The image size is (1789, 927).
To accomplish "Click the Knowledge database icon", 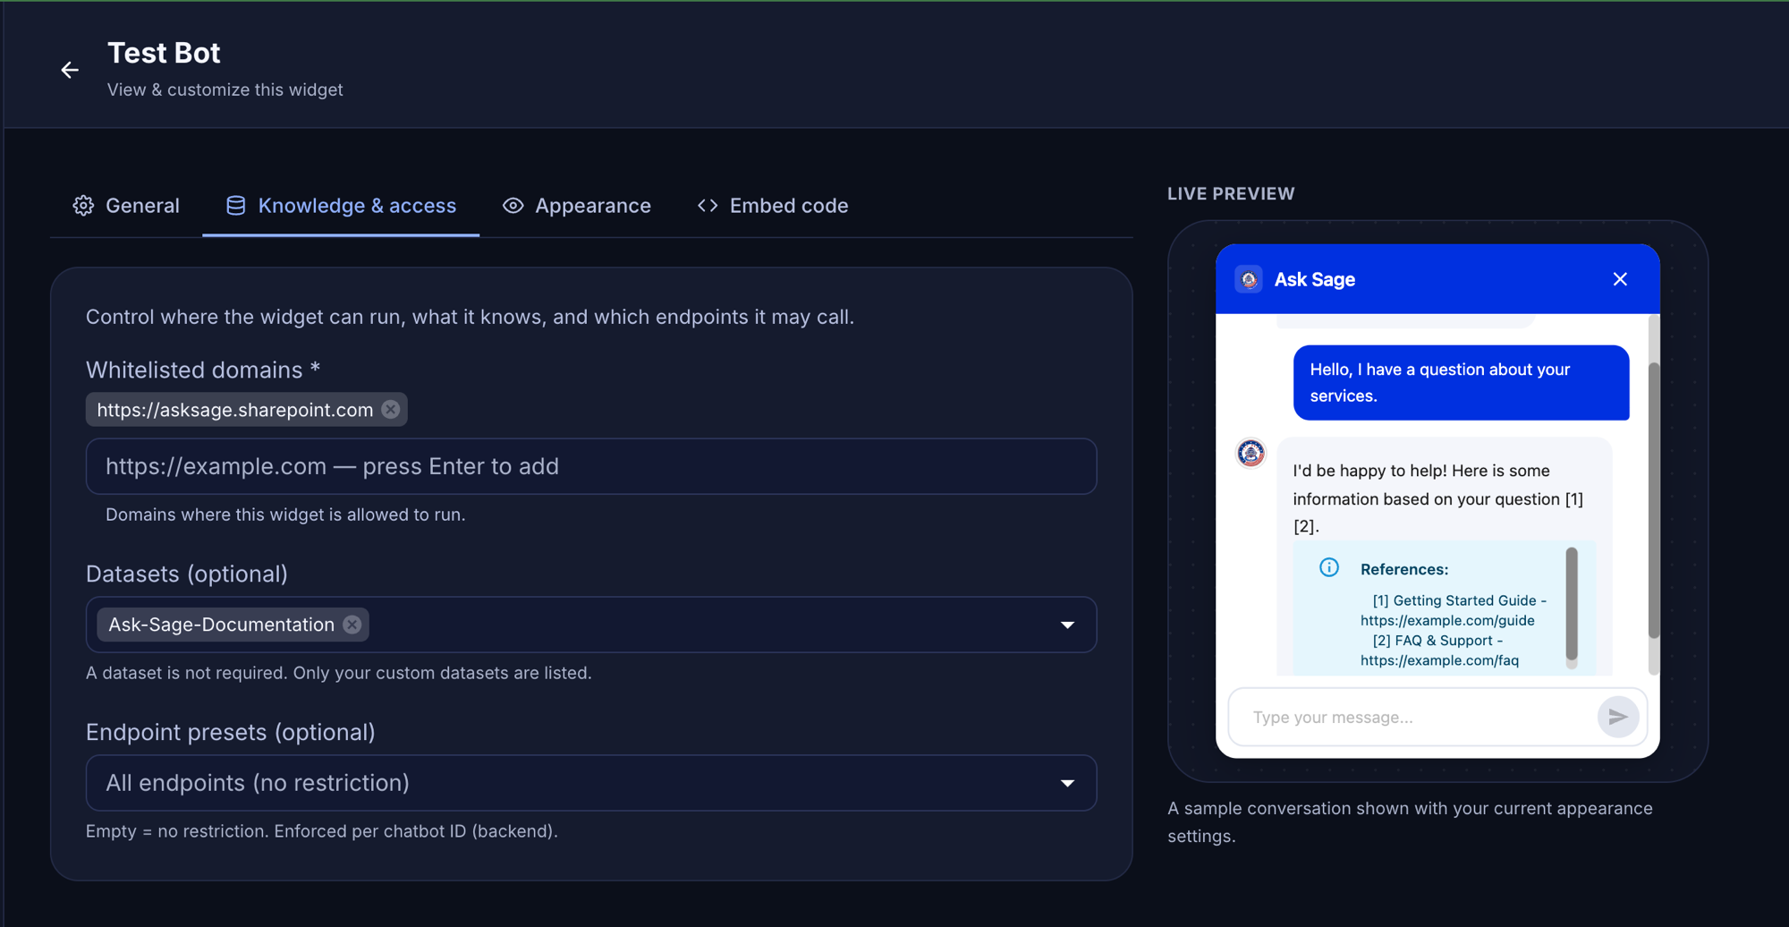I will click(235, 206).
